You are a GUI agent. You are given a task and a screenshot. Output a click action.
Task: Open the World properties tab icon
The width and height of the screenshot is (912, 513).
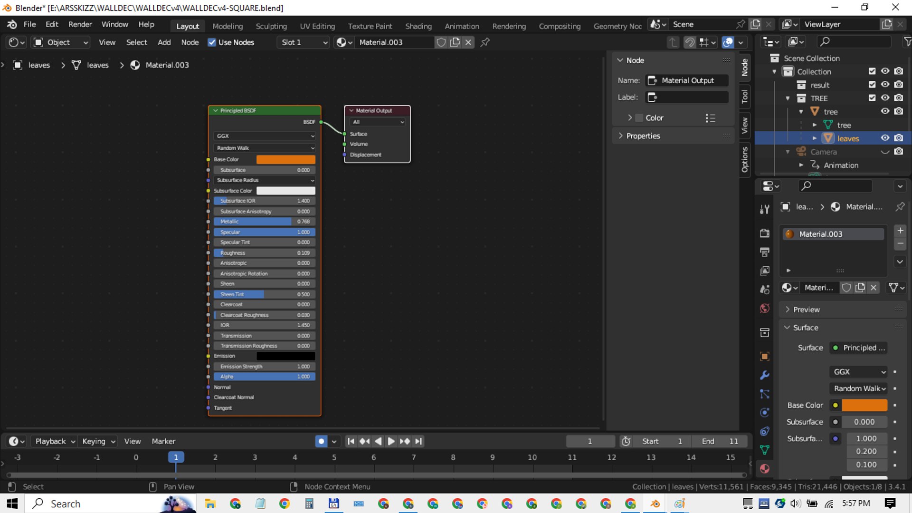tap(764, 309)
